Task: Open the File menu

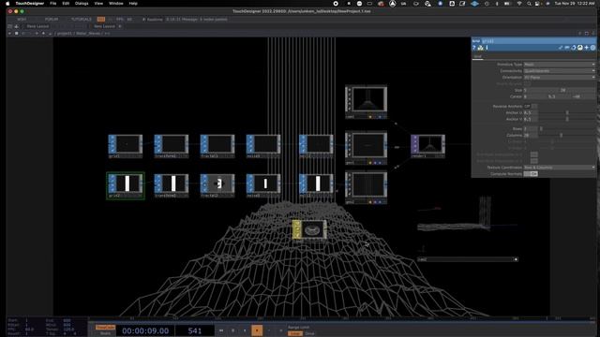Action: pos(53,4)
